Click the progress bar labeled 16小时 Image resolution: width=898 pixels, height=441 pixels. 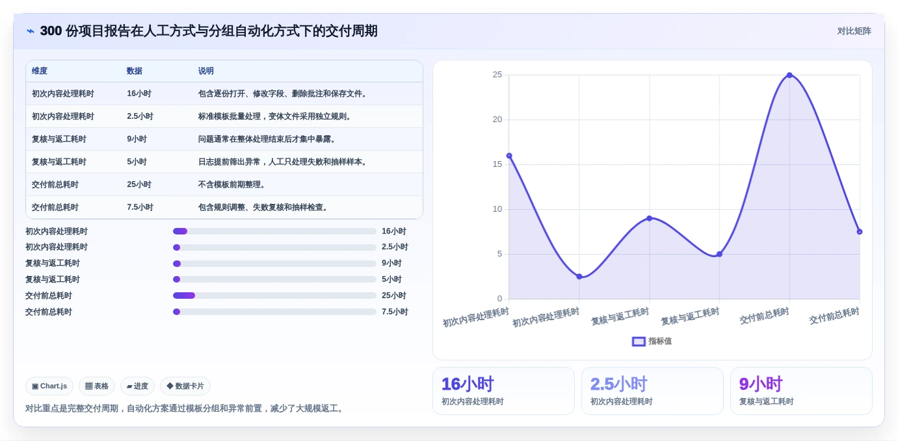274,231
